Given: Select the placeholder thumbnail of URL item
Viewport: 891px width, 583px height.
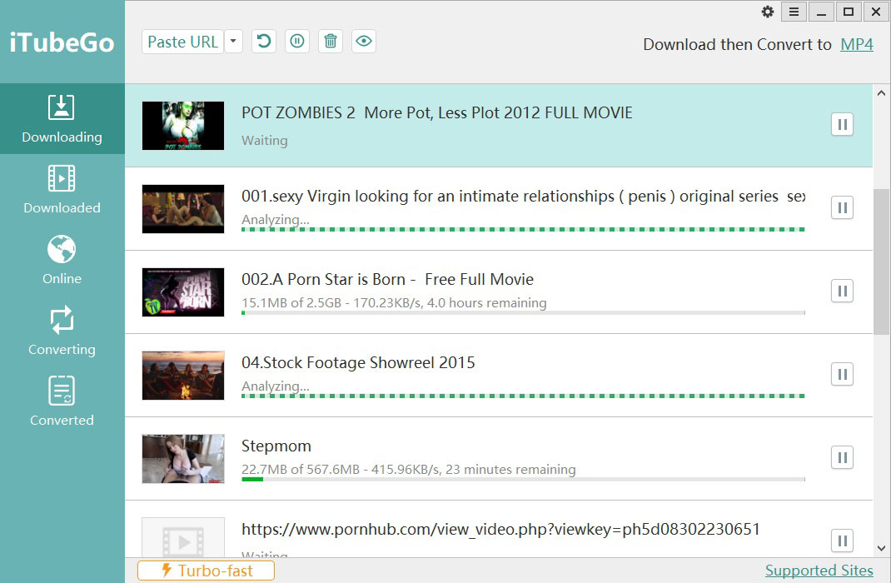Looking at the screenshot, I should [183, 537].
